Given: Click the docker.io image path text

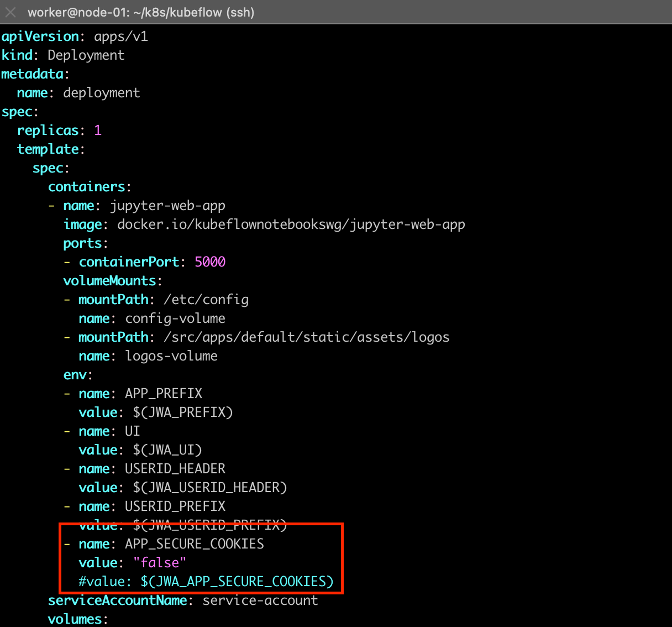Looking at the screenshot, I should pos(291,224).
